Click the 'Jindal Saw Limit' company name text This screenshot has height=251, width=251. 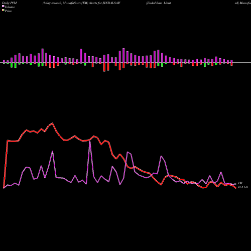coord(159,3)
